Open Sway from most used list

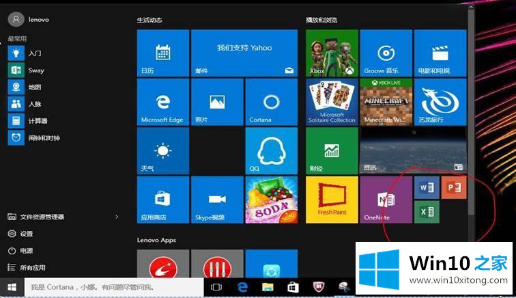[27, 70]
